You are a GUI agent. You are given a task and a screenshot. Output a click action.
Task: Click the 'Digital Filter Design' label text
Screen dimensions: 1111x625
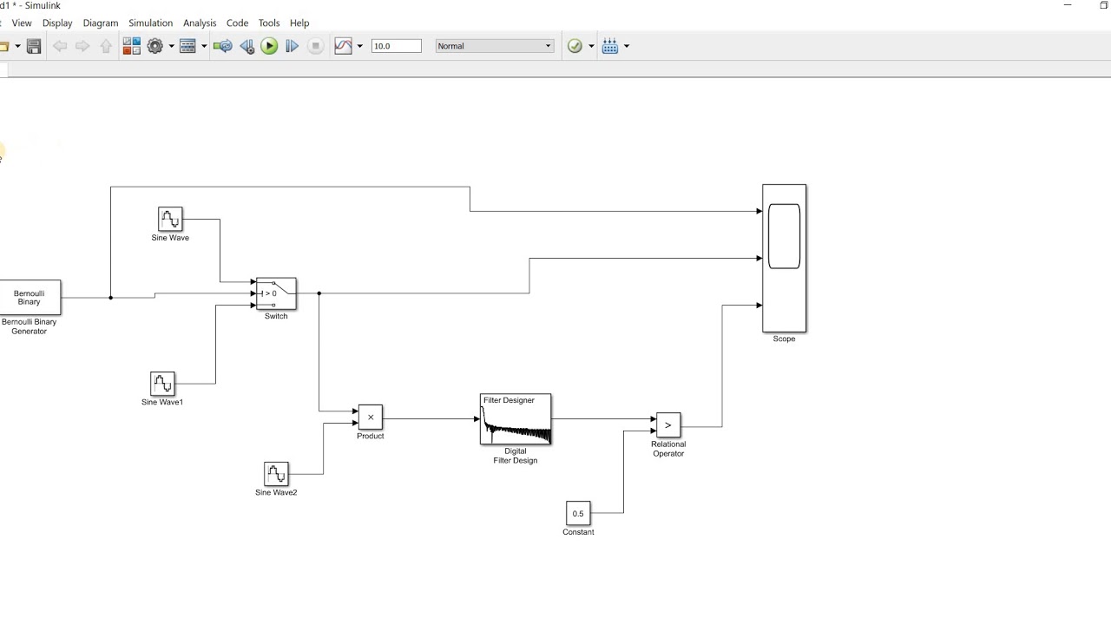point(516,456)
